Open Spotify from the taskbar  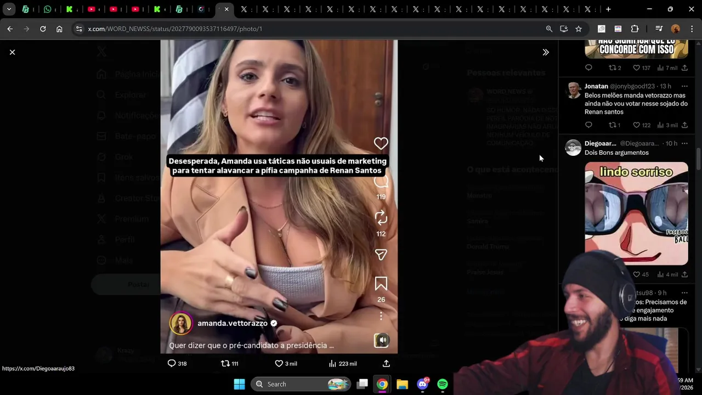point(443,384)
